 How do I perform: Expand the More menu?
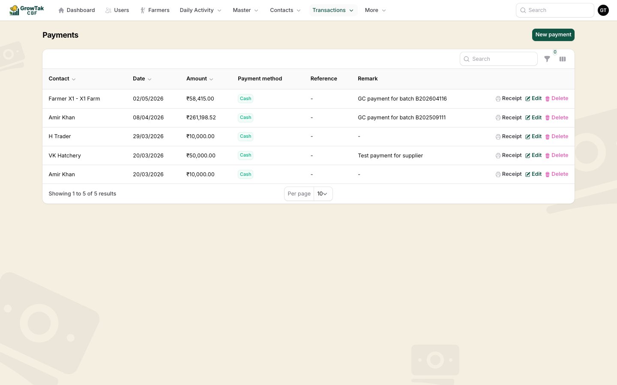[375, 10]
